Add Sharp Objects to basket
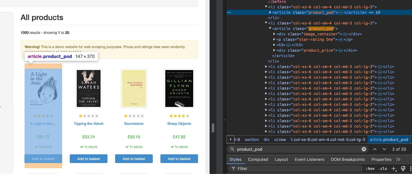 click(x=179, y=159)
